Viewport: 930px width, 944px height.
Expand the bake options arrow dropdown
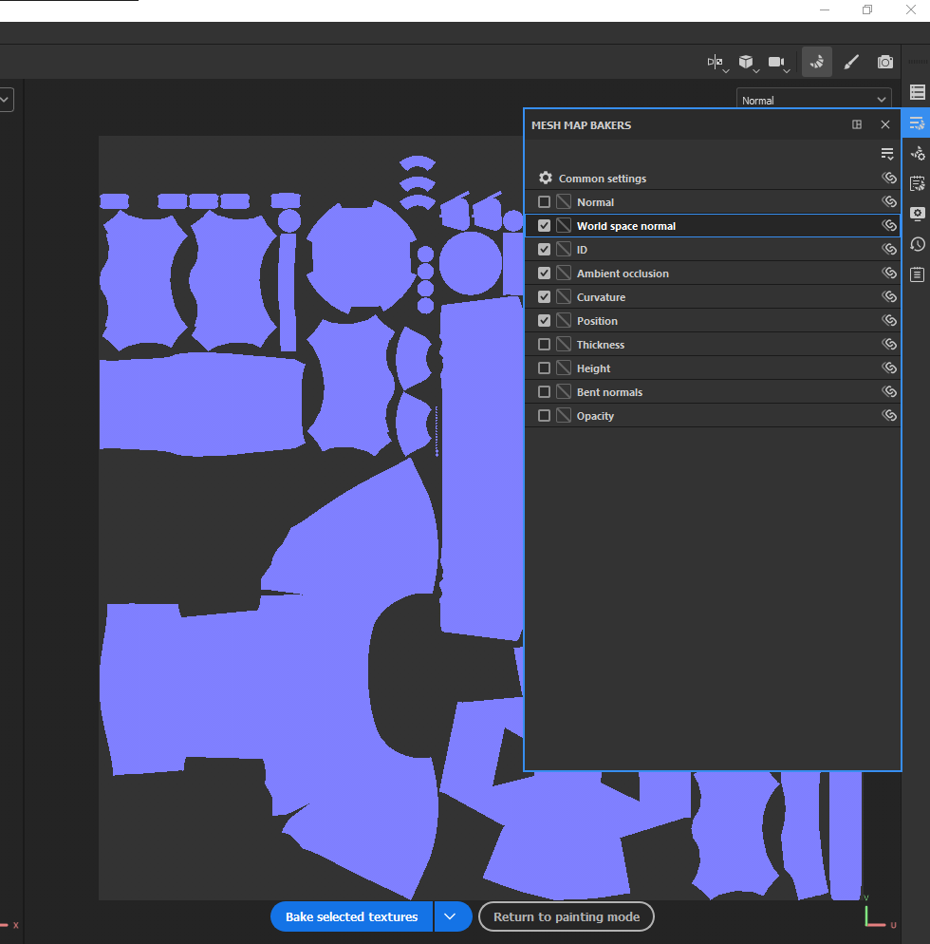(450, 916)
